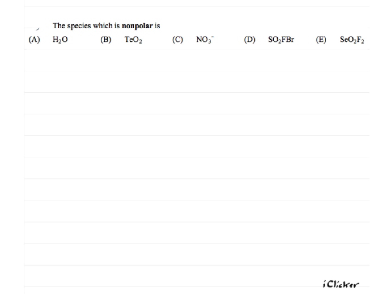The width and height of the screenshot is (370, 295).
Task: Select answer choice letter (B)
Action: [106, 40]
